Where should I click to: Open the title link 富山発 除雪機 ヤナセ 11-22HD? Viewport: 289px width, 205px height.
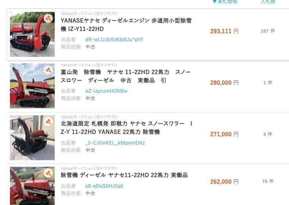click(x=126, y=76)
